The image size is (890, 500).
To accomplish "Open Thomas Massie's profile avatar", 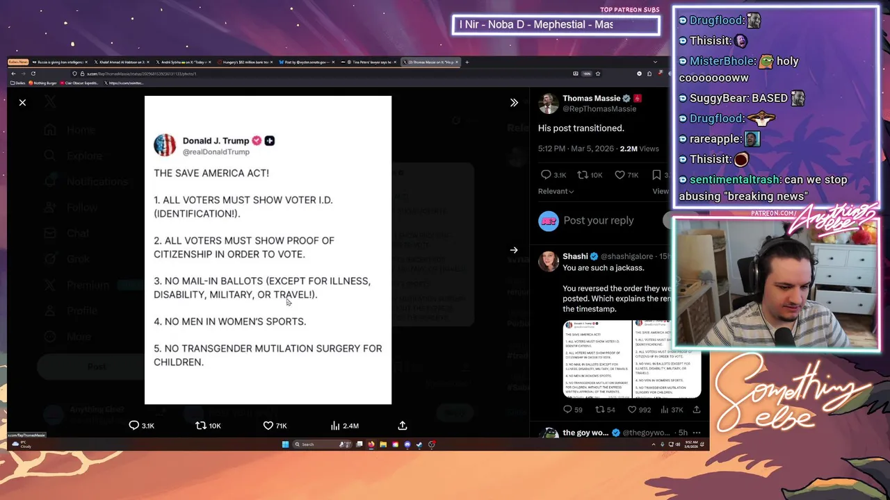I will (548, 103).
